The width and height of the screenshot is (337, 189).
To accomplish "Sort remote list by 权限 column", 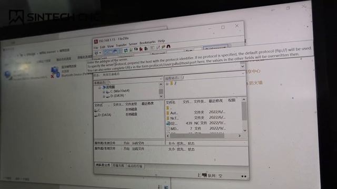I will click(x=232, y=100).
